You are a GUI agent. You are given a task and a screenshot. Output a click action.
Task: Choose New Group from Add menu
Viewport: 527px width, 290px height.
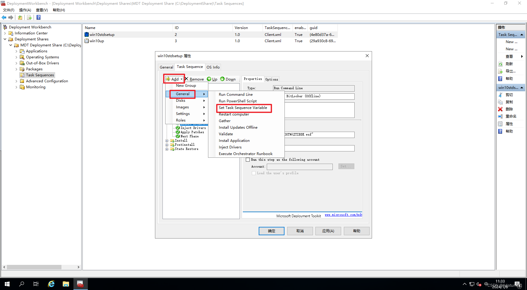pos(186,86)
